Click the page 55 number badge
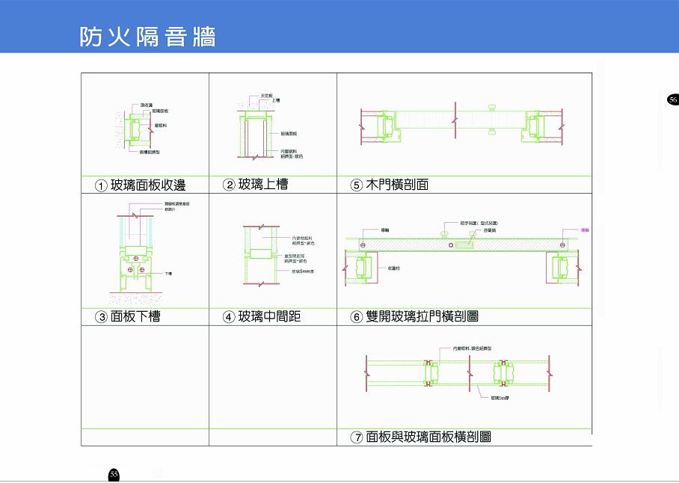 pos(114,474)
